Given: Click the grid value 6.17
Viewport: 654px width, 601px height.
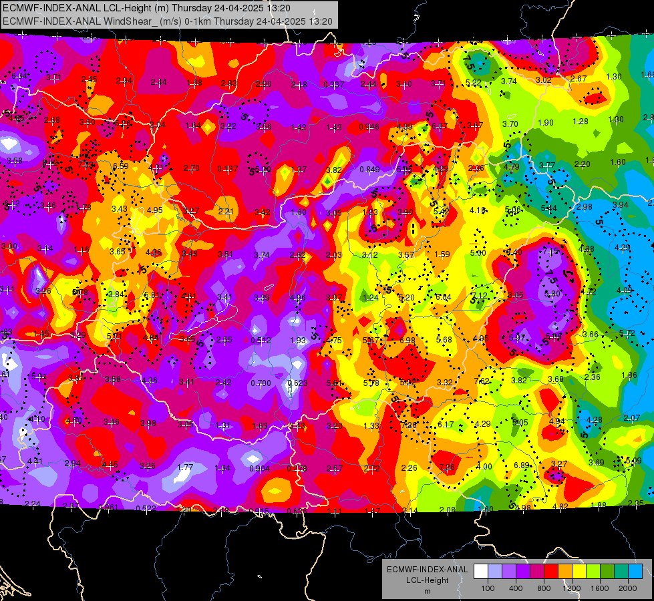Looking at the screenshot, I should (446, 424).
